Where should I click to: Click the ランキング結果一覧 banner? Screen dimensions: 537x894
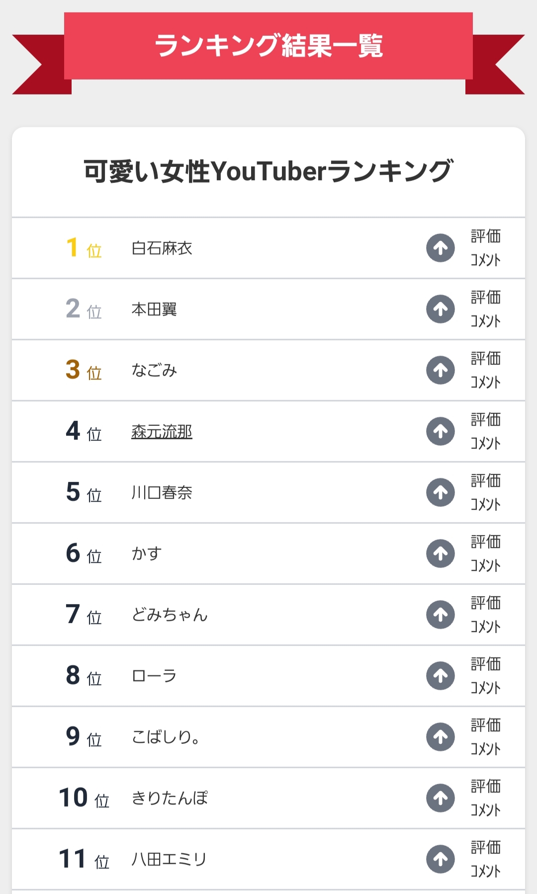pyautogui.click(x=268, y=46)
